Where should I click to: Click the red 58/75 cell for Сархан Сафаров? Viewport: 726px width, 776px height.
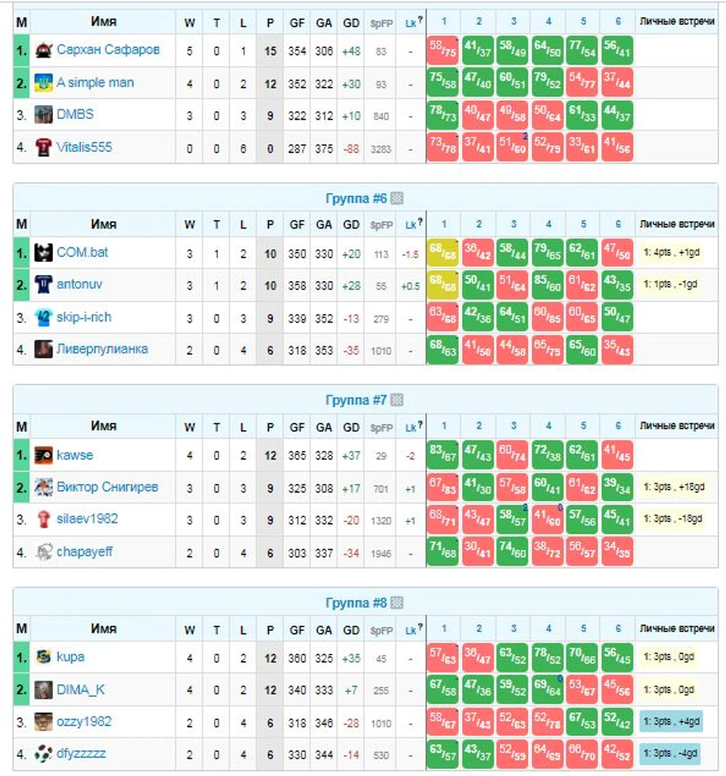coord(443,51)
